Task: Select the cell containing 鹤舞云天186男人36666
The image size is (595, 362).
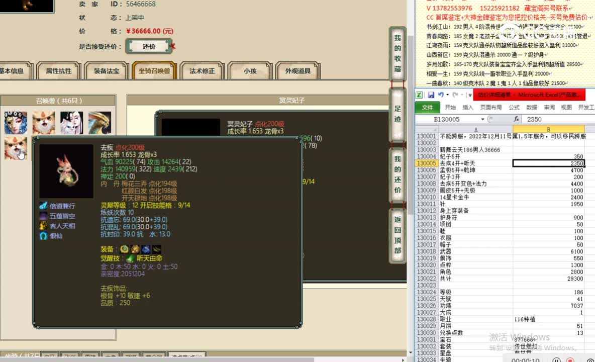Action: pos(475,150)
